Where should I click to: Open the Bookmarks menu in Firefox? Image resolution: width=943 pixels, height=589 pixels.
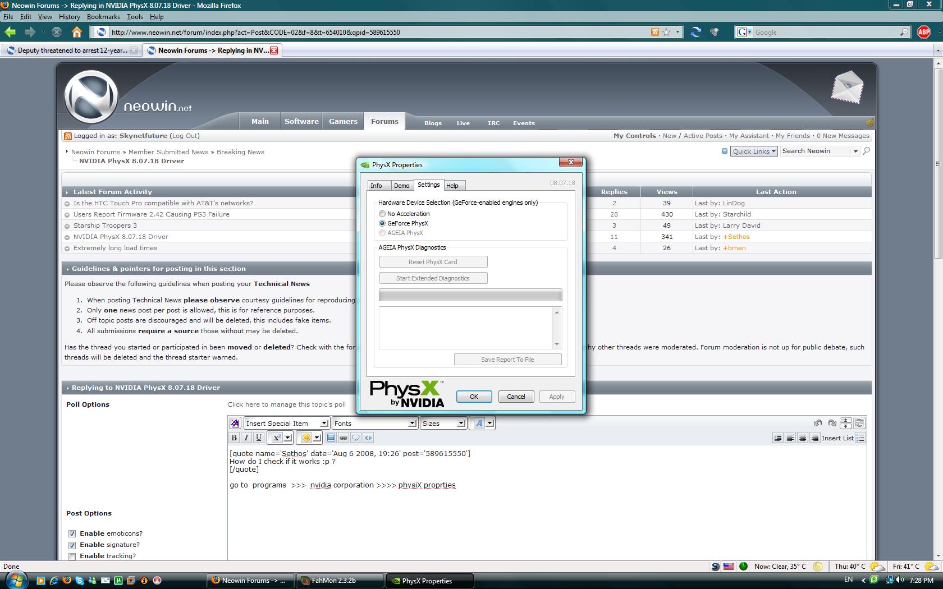[x=103, y=16]
